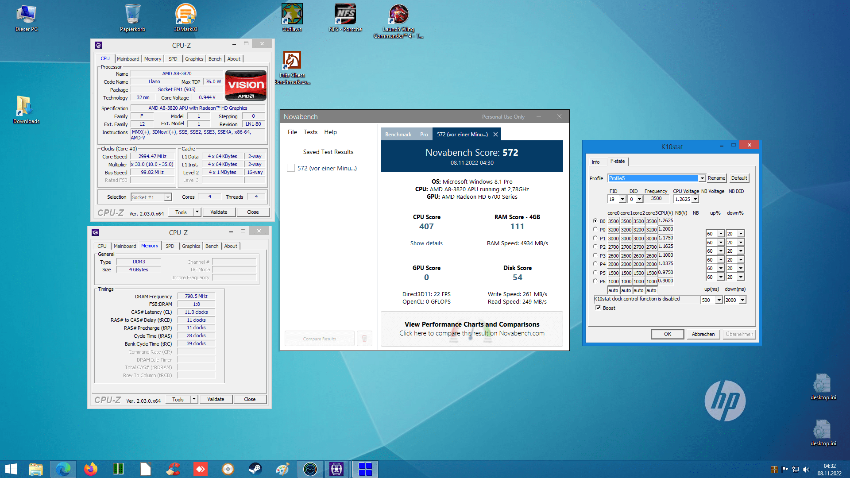Select the P4 P-state radio button
Screen dimensions: 850x478
[x=595, y=264]
